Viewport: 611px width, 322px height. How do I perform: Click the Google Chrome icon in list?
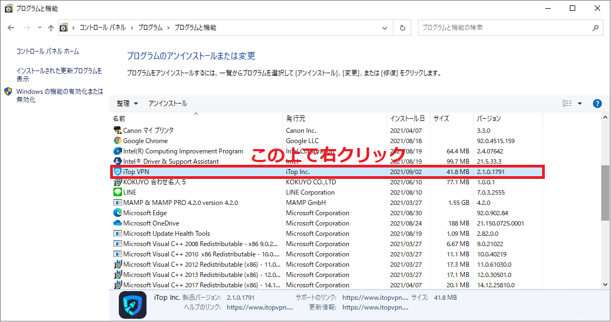[117, 140]
